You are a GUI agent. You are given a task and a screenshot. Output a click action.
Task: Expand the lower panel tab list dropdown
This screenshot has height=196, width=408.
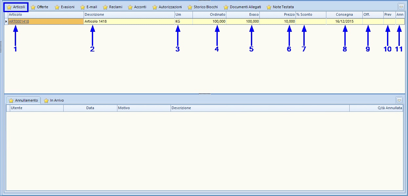click(399, 100)
